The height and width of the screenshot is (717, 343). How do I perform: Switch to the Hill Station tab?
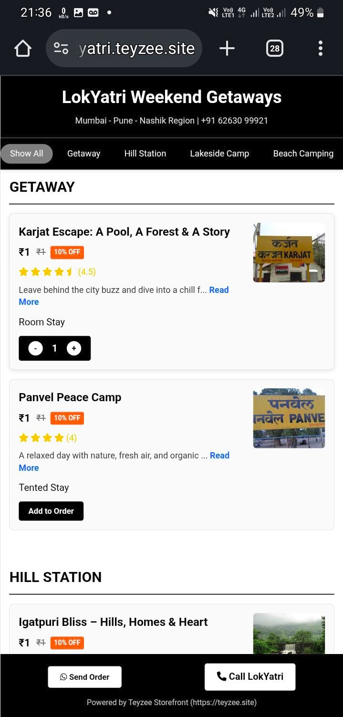point(145,154)
